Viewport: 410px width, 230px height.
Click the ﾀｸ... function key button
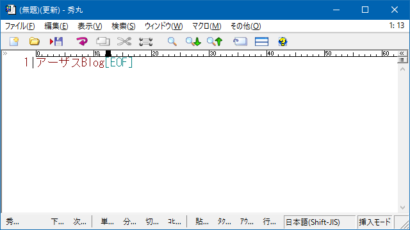click(224, 222)
